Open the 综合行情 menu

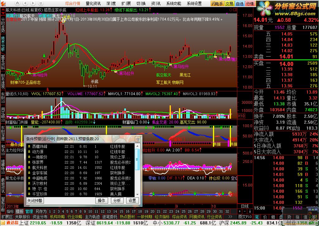pyautogui.click(x=73, y=3)
